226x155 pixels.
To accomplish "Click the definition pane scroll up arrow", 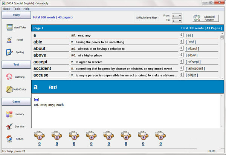I will (222, 96).
